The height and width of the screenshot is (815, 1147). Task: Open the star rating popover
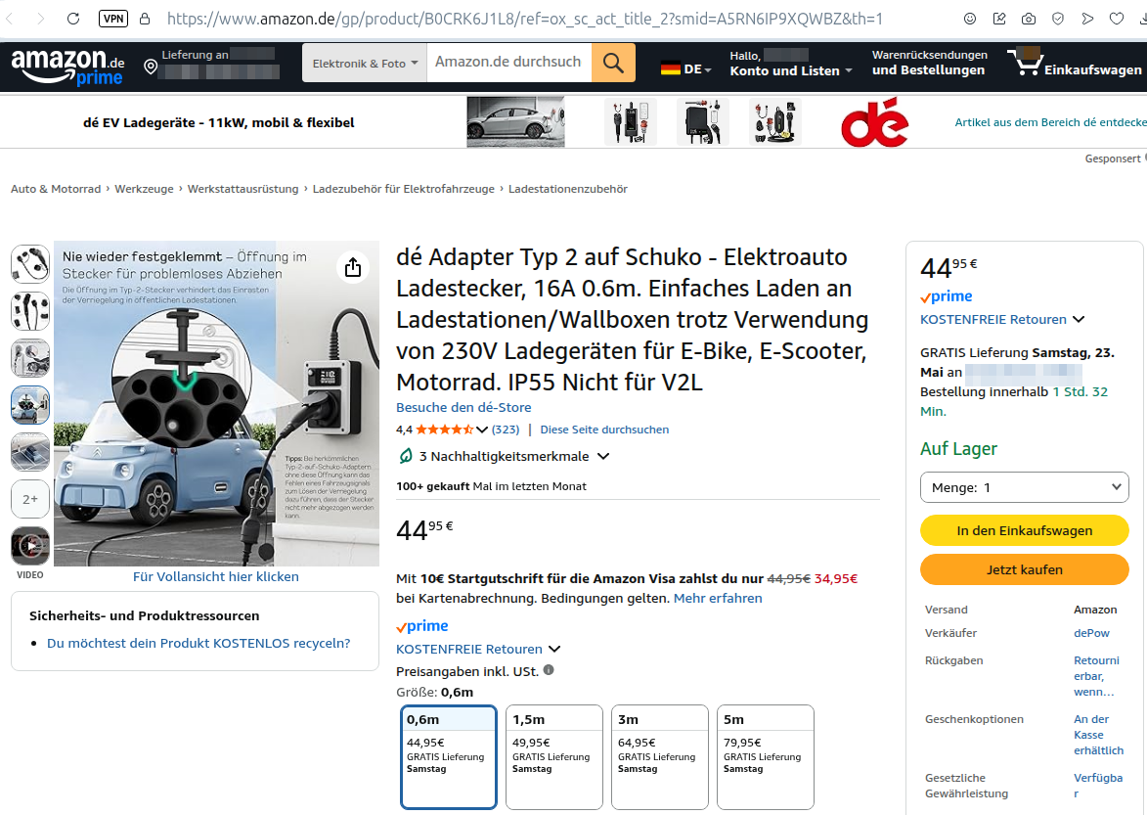[x=451, y=430]
